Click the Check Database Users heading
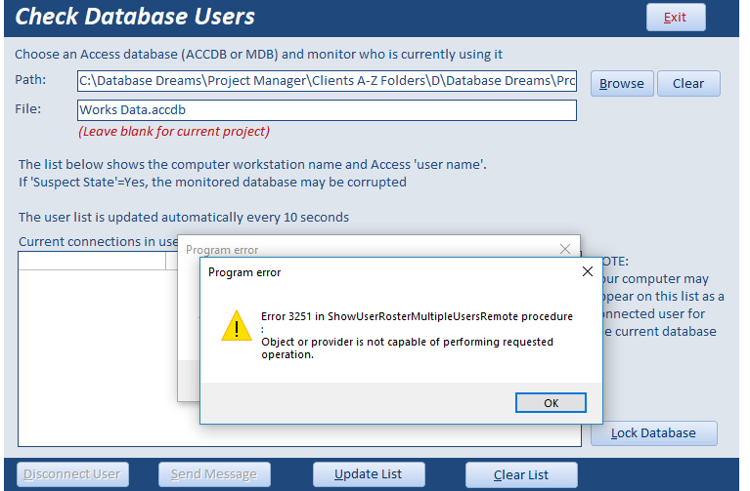Viewport: 750px width, 491px height. click(x=136, y=17)
